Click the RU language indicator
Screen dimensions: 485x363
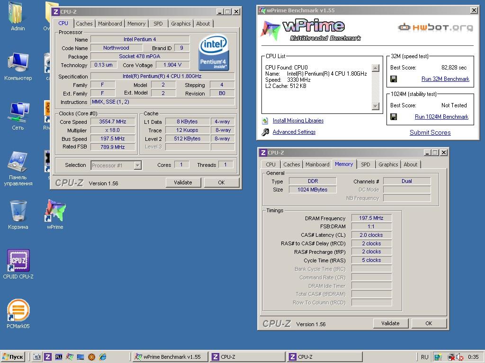(x=425, y=357)
